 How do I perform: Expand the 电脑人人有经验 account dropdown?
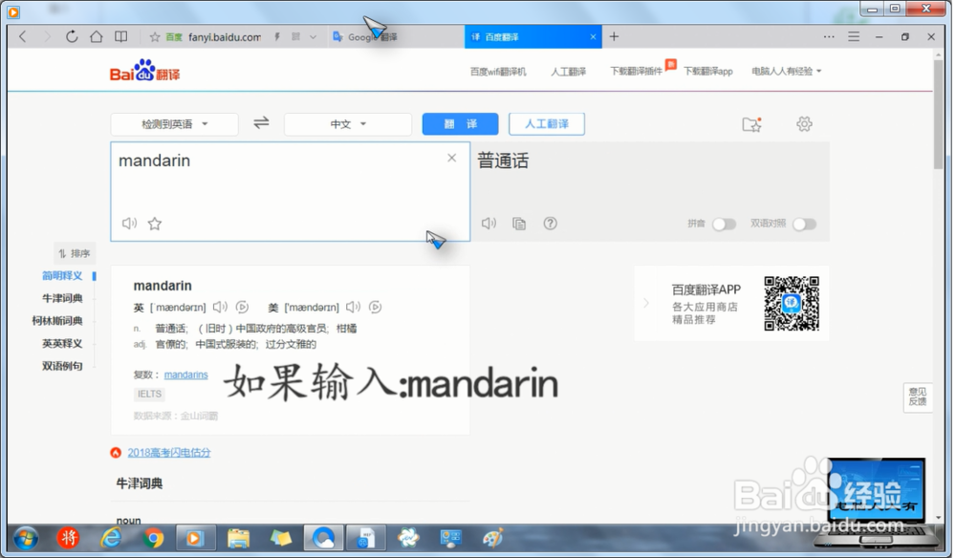[x=787, y=72]
